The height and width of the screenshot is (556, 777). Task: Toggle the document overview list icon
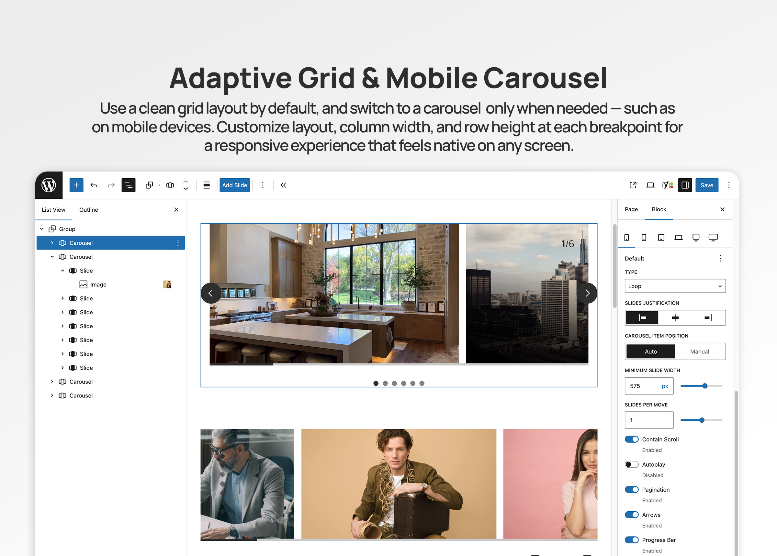(129, 185)
